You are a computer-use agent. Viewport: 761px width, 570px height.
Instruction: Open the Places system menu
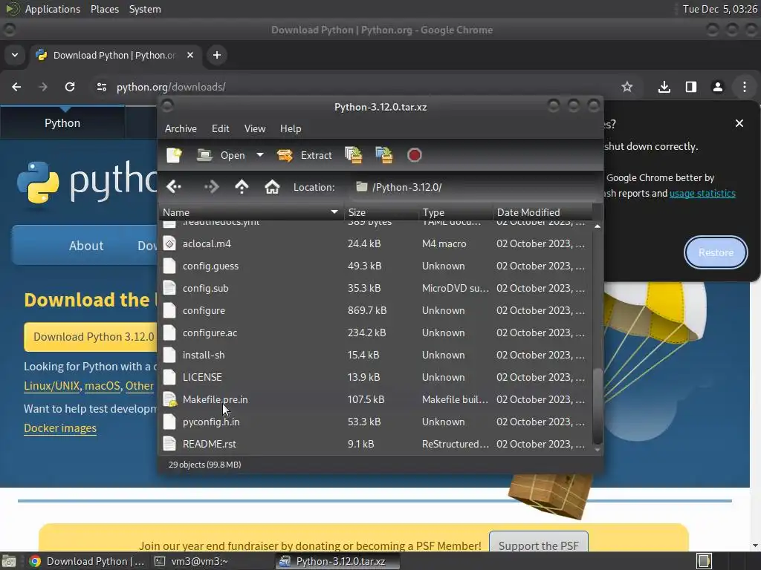(105, 9)
